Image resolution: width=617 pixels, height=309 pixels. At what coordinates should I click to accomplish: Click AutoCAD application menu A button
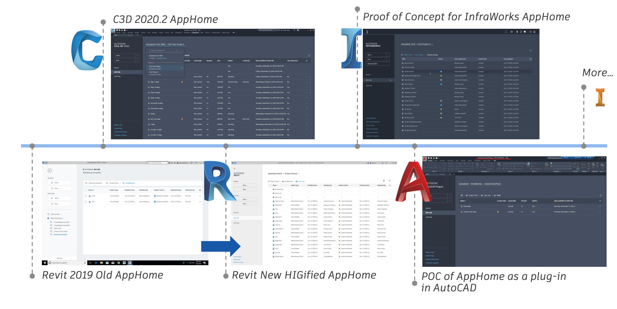pyautogui.click(x=425, y=159)
